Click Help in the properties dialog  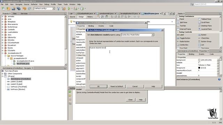pos(141,100)
